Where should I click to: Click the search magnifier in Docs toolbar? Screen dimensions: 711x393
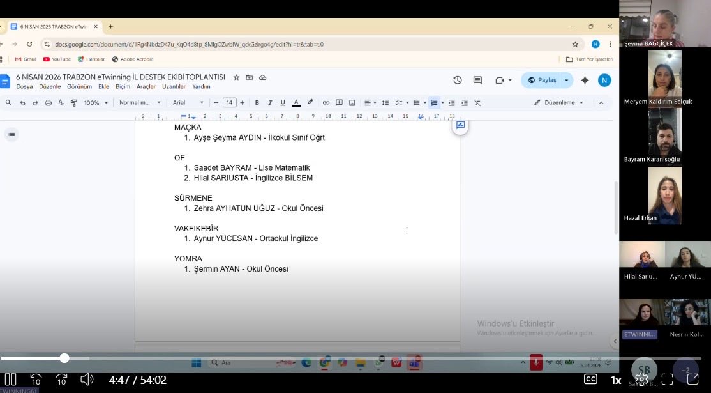[x=8, y=103]
